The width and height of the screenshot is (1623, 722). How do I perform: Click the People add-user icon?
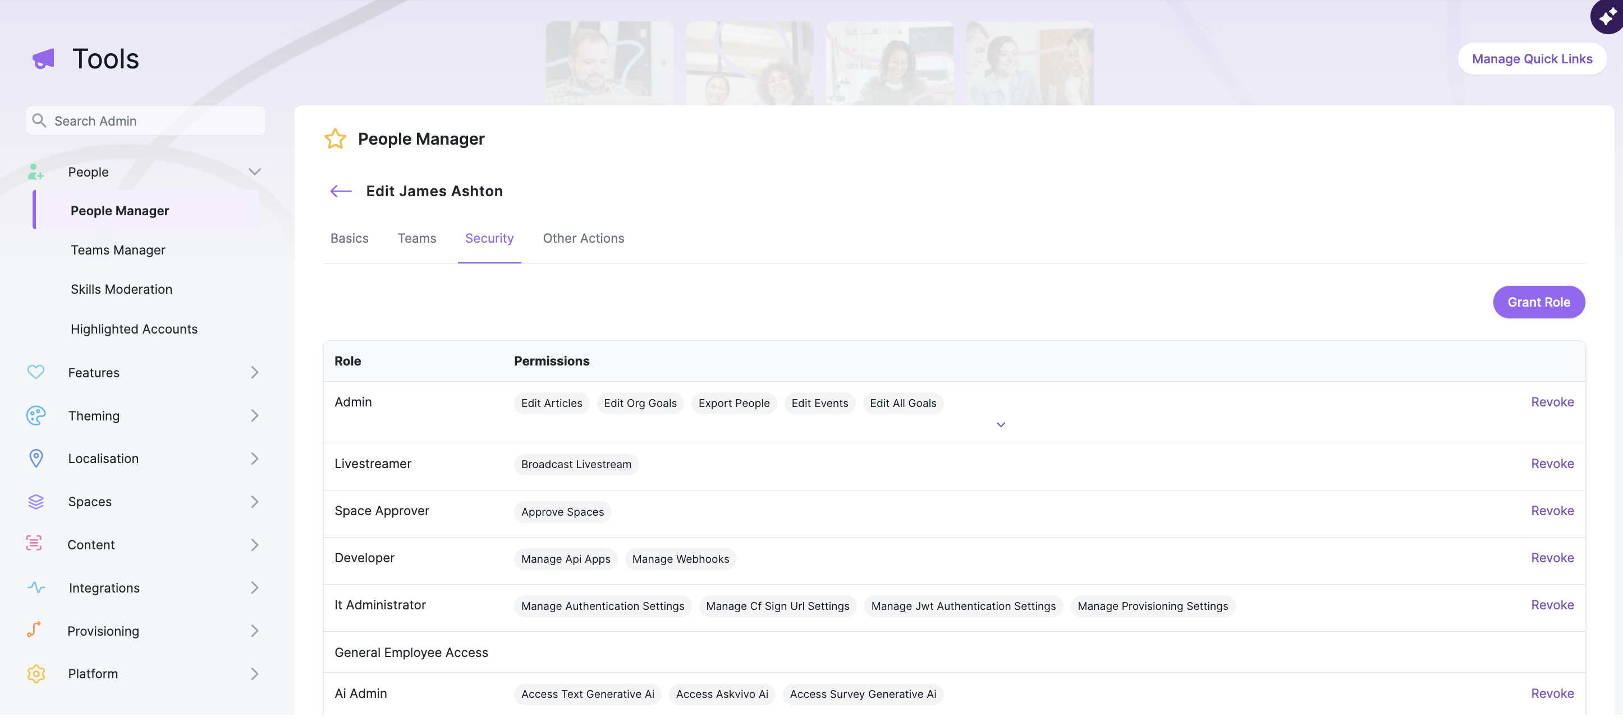tap(36, 173)
